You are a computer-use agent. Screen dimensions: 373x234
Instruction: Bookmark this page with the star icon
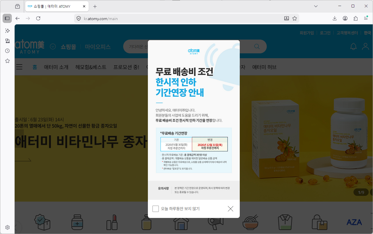pos(295,18)
